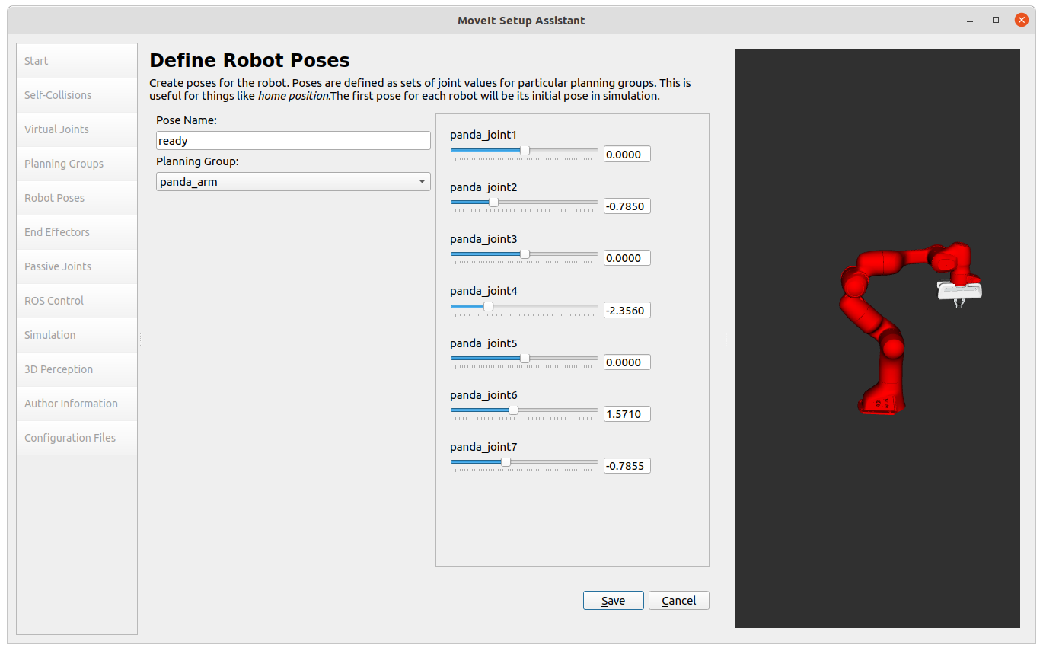The image size is (1043, 651).
Task: Click the panda_joint4 slider handle
Action: point(488,307)
